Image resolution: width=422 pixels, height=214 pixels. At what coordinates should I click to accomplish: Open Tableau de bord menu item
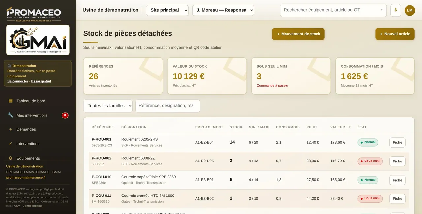click(x=38, y=101)
